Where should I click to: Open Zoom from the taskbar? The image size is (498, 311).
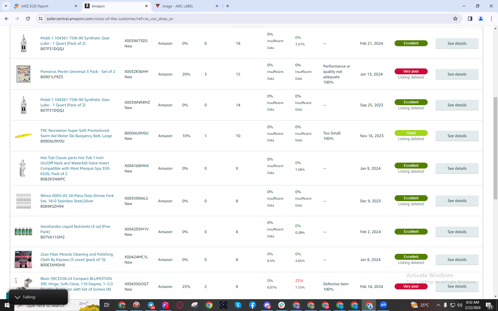click(x=383, y=305)
